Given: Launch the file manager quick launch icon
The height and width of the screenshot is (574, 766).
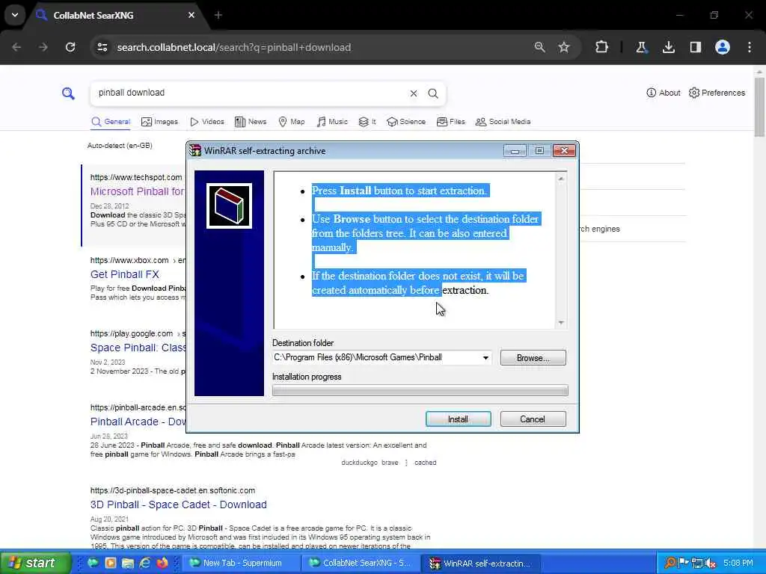Looking at the screenshot, I should tap(128, 563).
